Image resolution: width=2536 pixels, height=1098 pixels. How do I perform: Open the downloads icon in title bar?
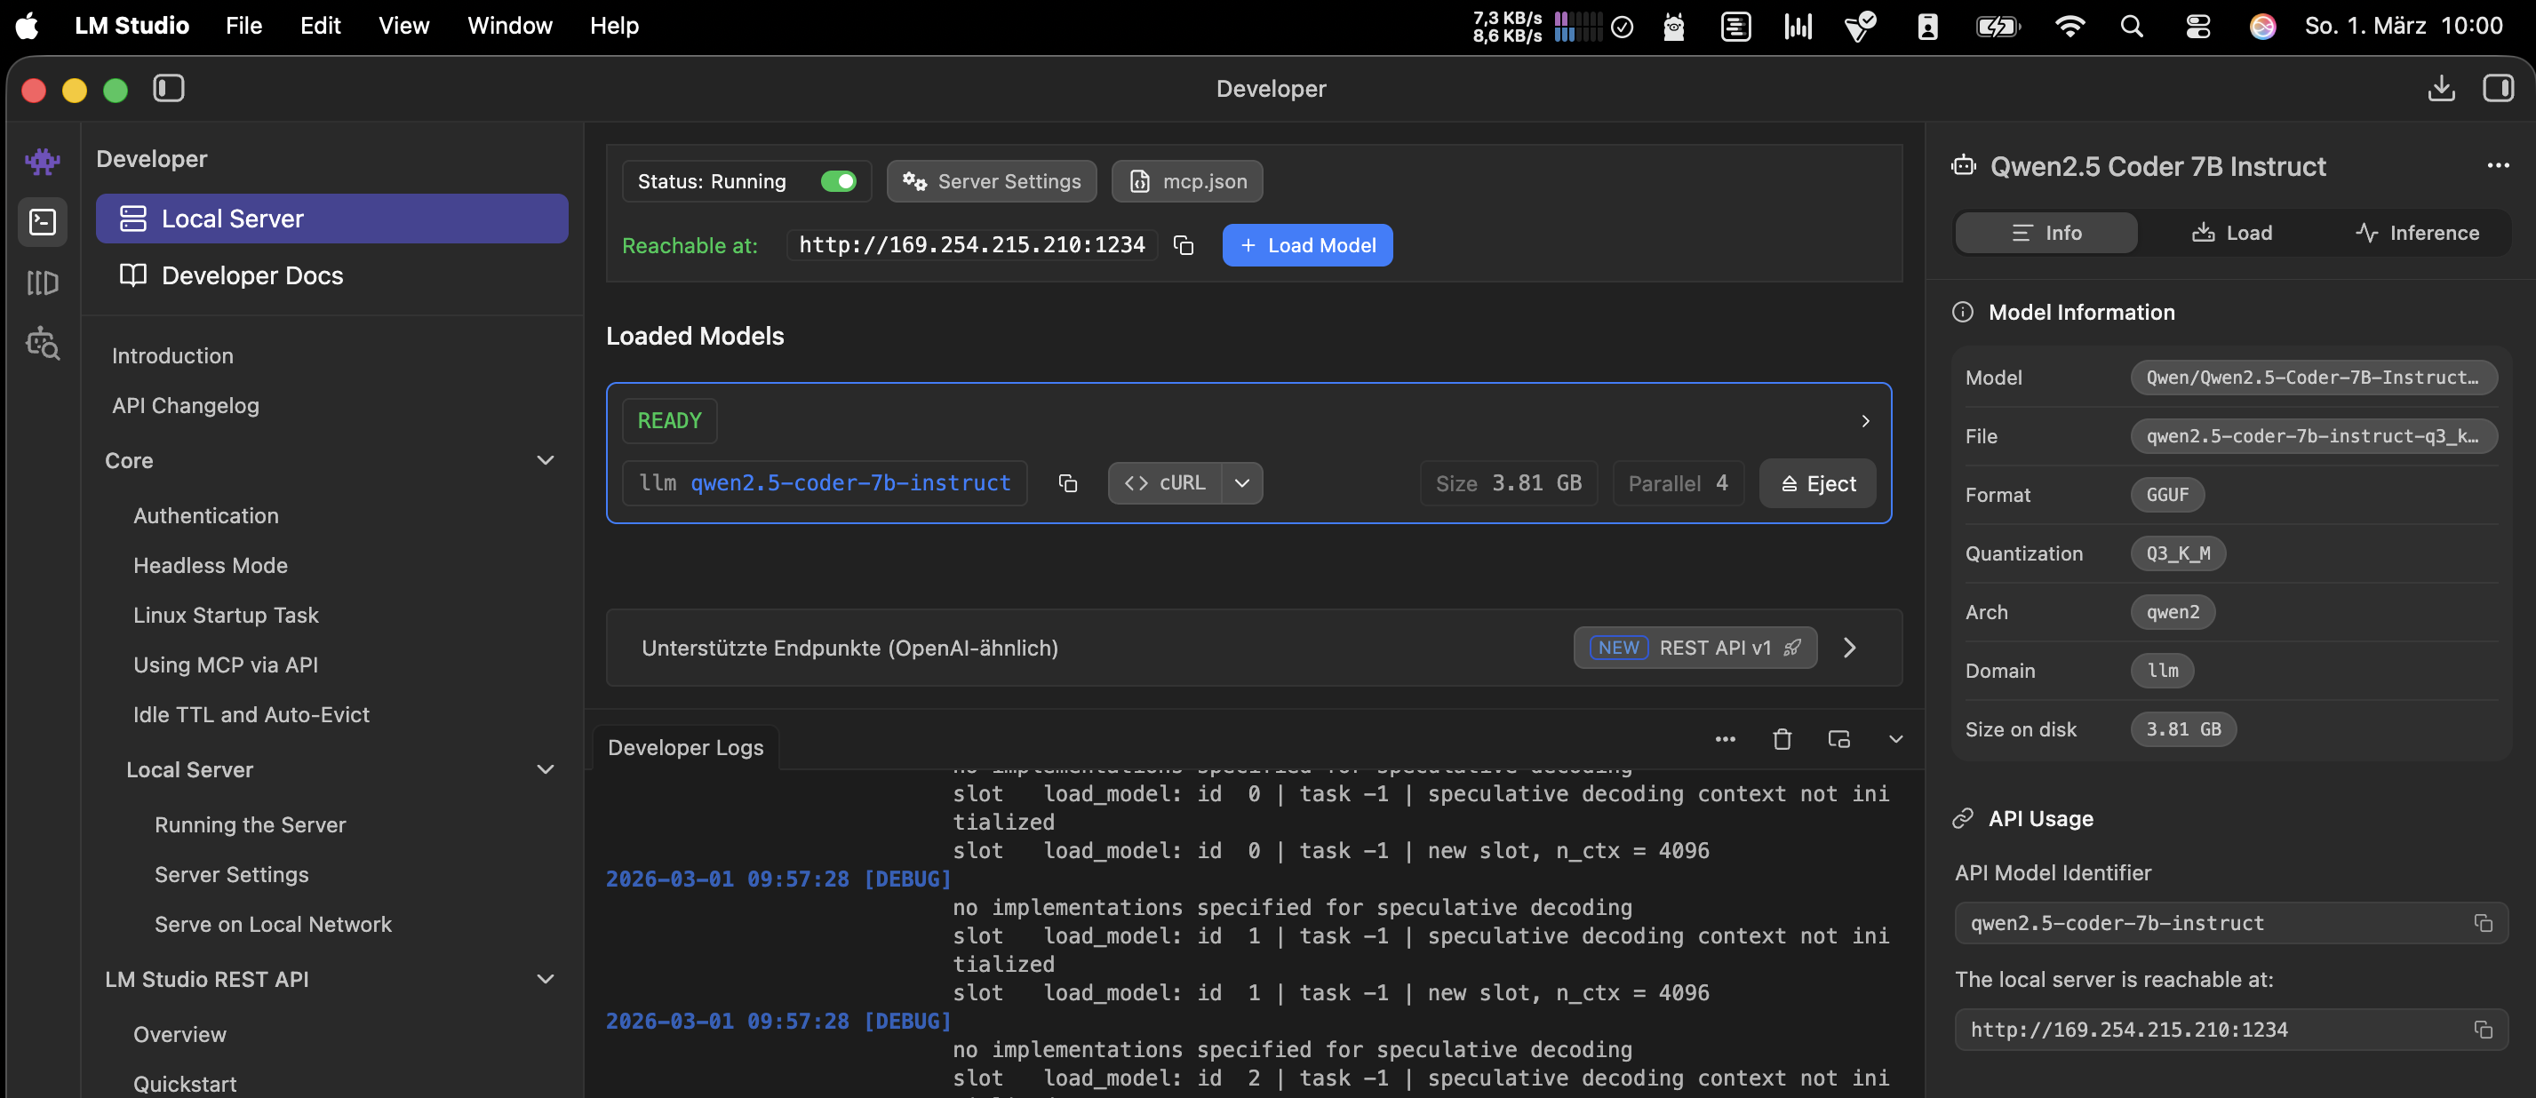(2441, 89)
